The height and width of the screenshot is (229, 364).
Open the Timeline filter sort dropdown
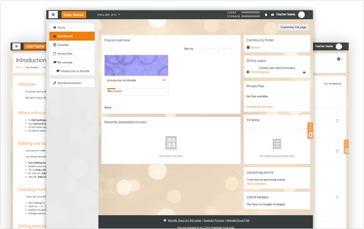[302, 129]
